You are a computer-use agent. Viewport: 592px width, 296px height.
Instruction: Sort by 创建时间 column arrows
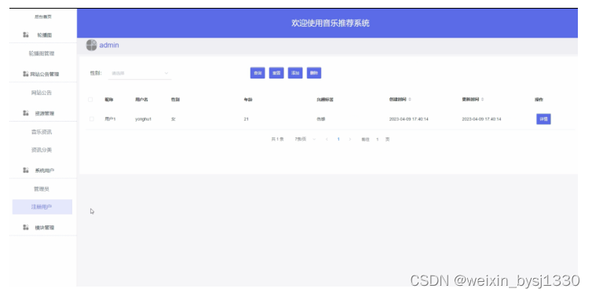[x=410, y=99]
